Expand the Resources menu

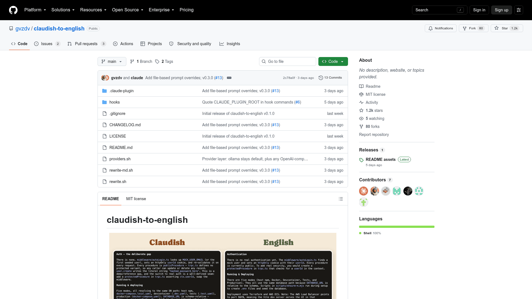[93, 10]
